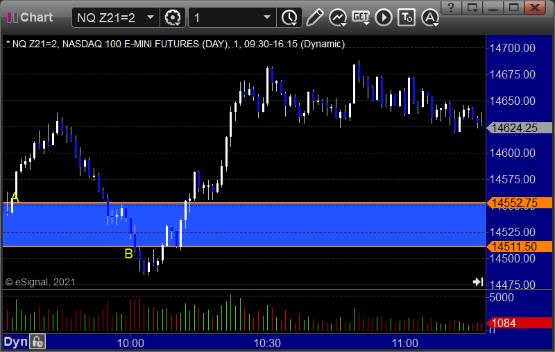Image resolution: width=555 pixels, height=352 pixels.
Task: Click the 14511.50 orange price label
Action: tap(519, 246)
